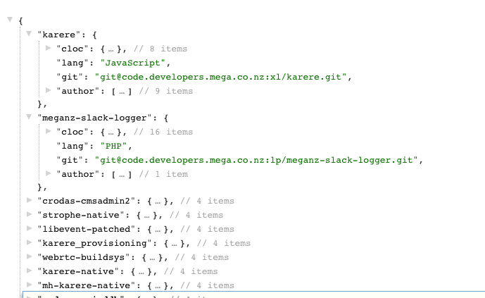The image size is (485, 298).
Task: Click the "karere-native" key name
Action: 78,271
